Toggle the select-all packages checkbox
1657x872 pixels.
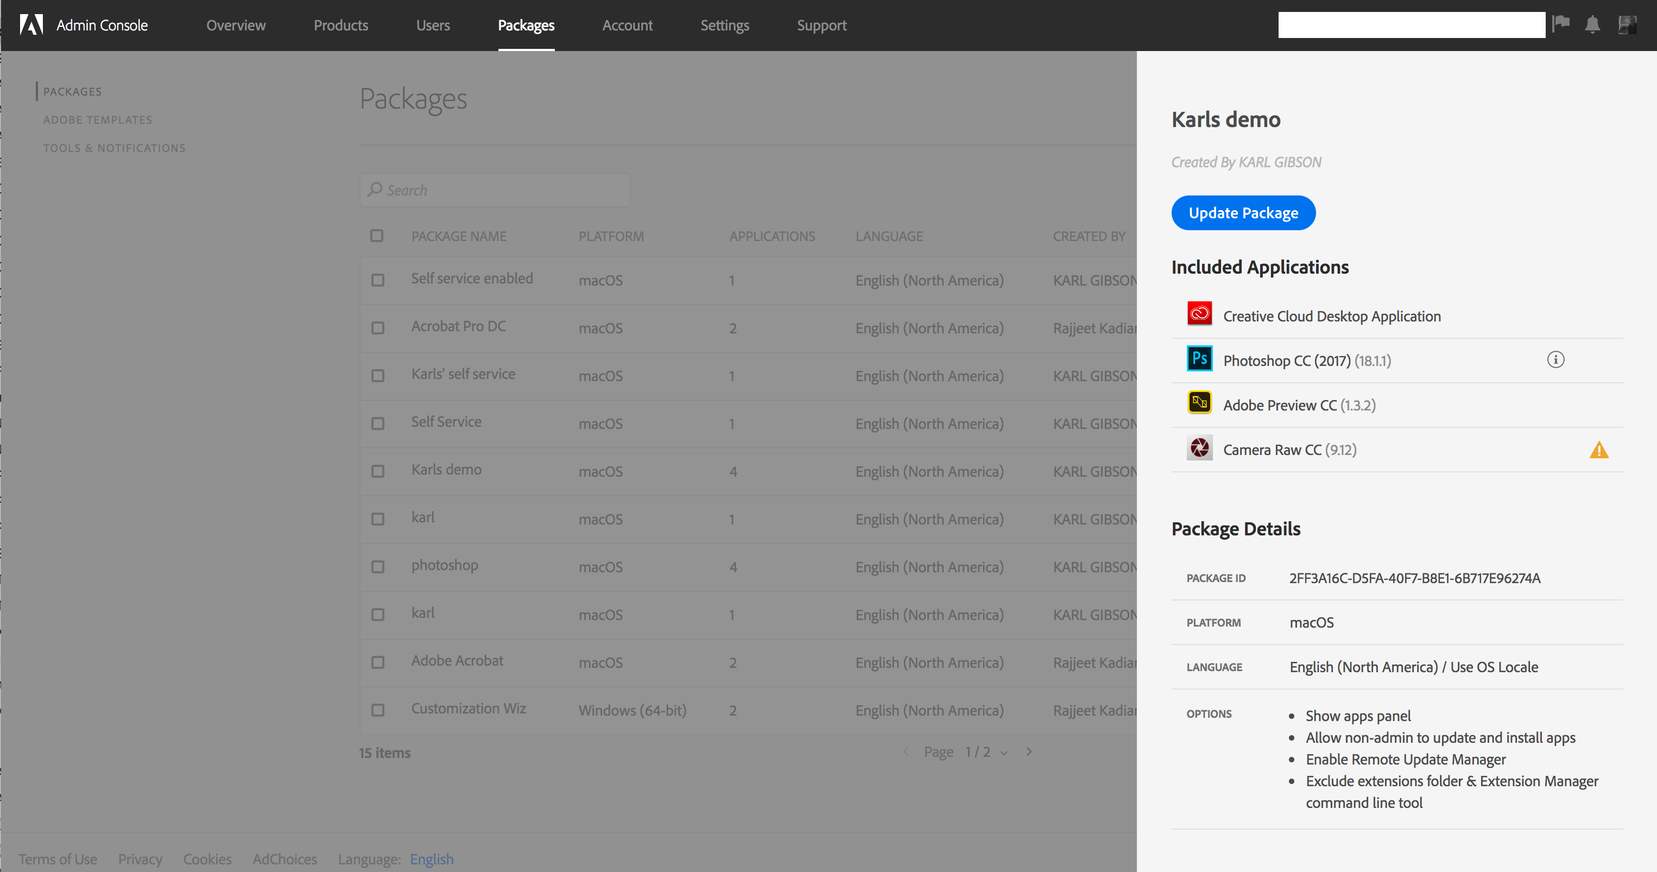coord(377,236)
